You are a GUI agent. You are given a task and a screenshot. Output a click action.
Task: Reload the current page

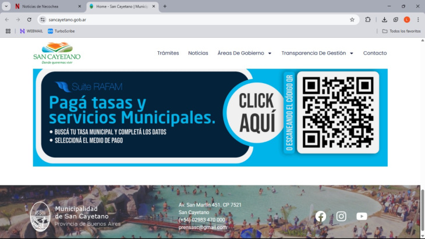(29, 20)
